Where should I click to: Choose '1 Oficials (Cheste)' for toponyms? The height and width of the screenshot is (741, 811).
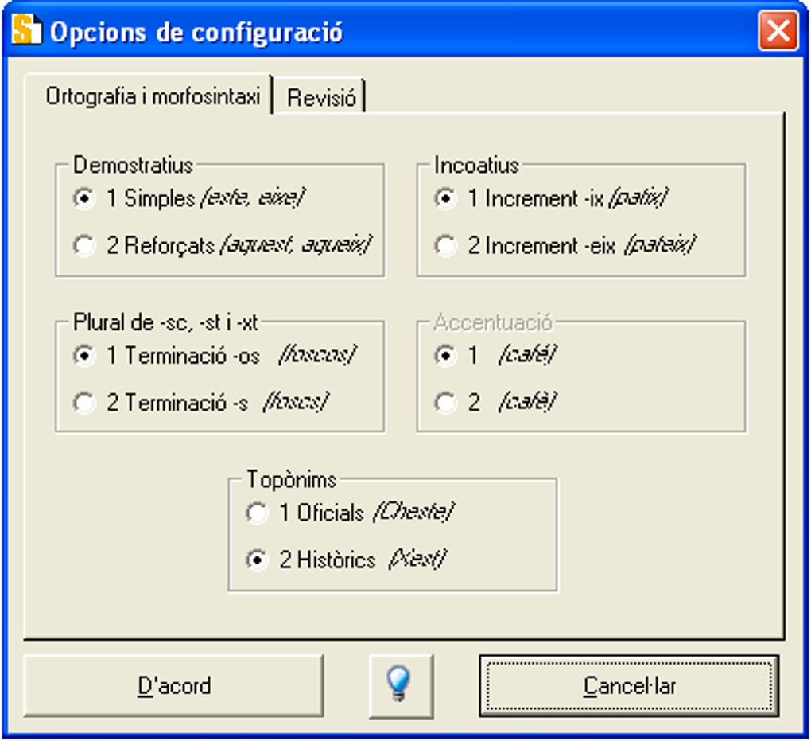(x=257, y=513)
